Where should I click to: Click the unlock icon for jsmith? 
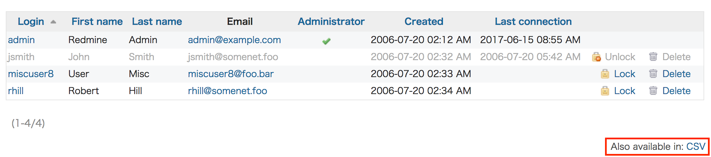(x=596, y=57)
